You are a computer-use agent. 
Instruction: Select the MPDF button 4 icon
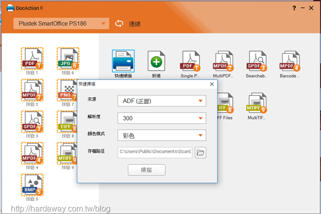click(32, 153)
